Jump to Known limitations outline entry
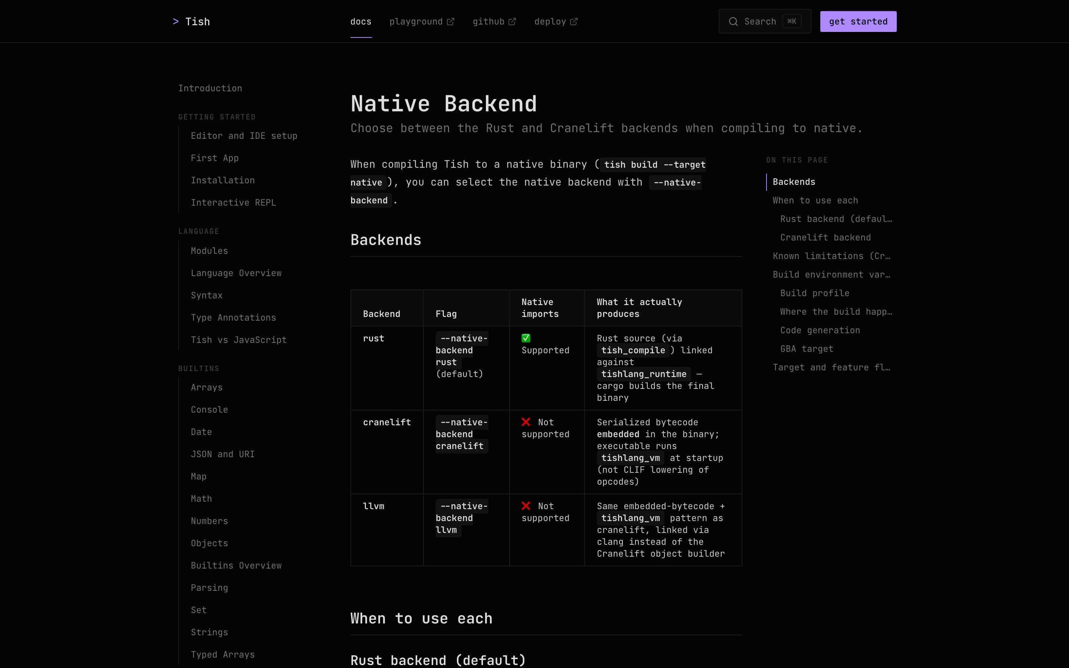 tap(831, 256)
